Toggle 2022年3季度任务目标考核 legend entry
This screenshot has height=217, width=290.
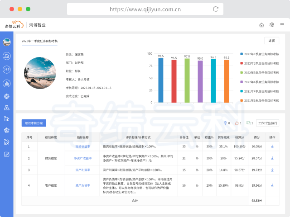(261, 72)
